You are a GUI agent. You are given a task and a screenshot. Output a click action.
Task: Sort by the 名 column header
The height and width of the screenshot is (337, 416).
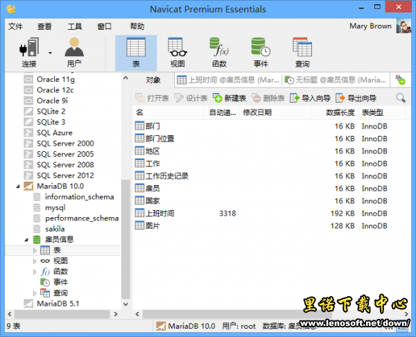coord(168,112)
